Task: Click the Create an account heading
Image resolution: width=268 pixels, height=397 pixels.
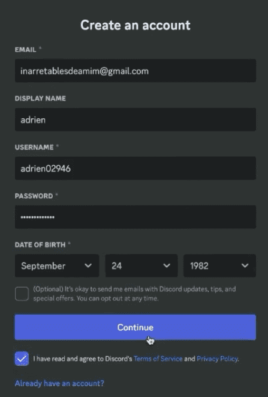Action: (135, 25)
